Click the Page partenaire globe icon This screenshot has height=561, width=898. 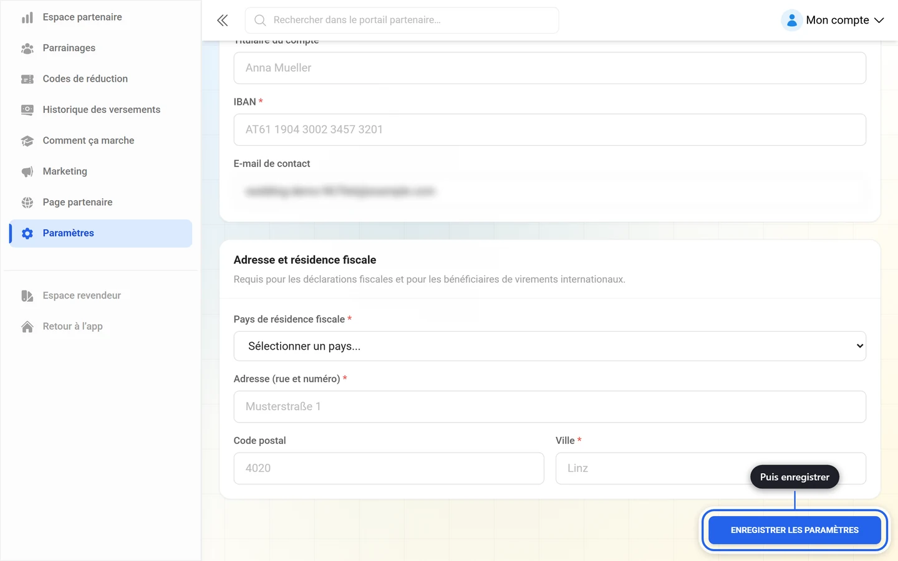click(x=27, y=203)
